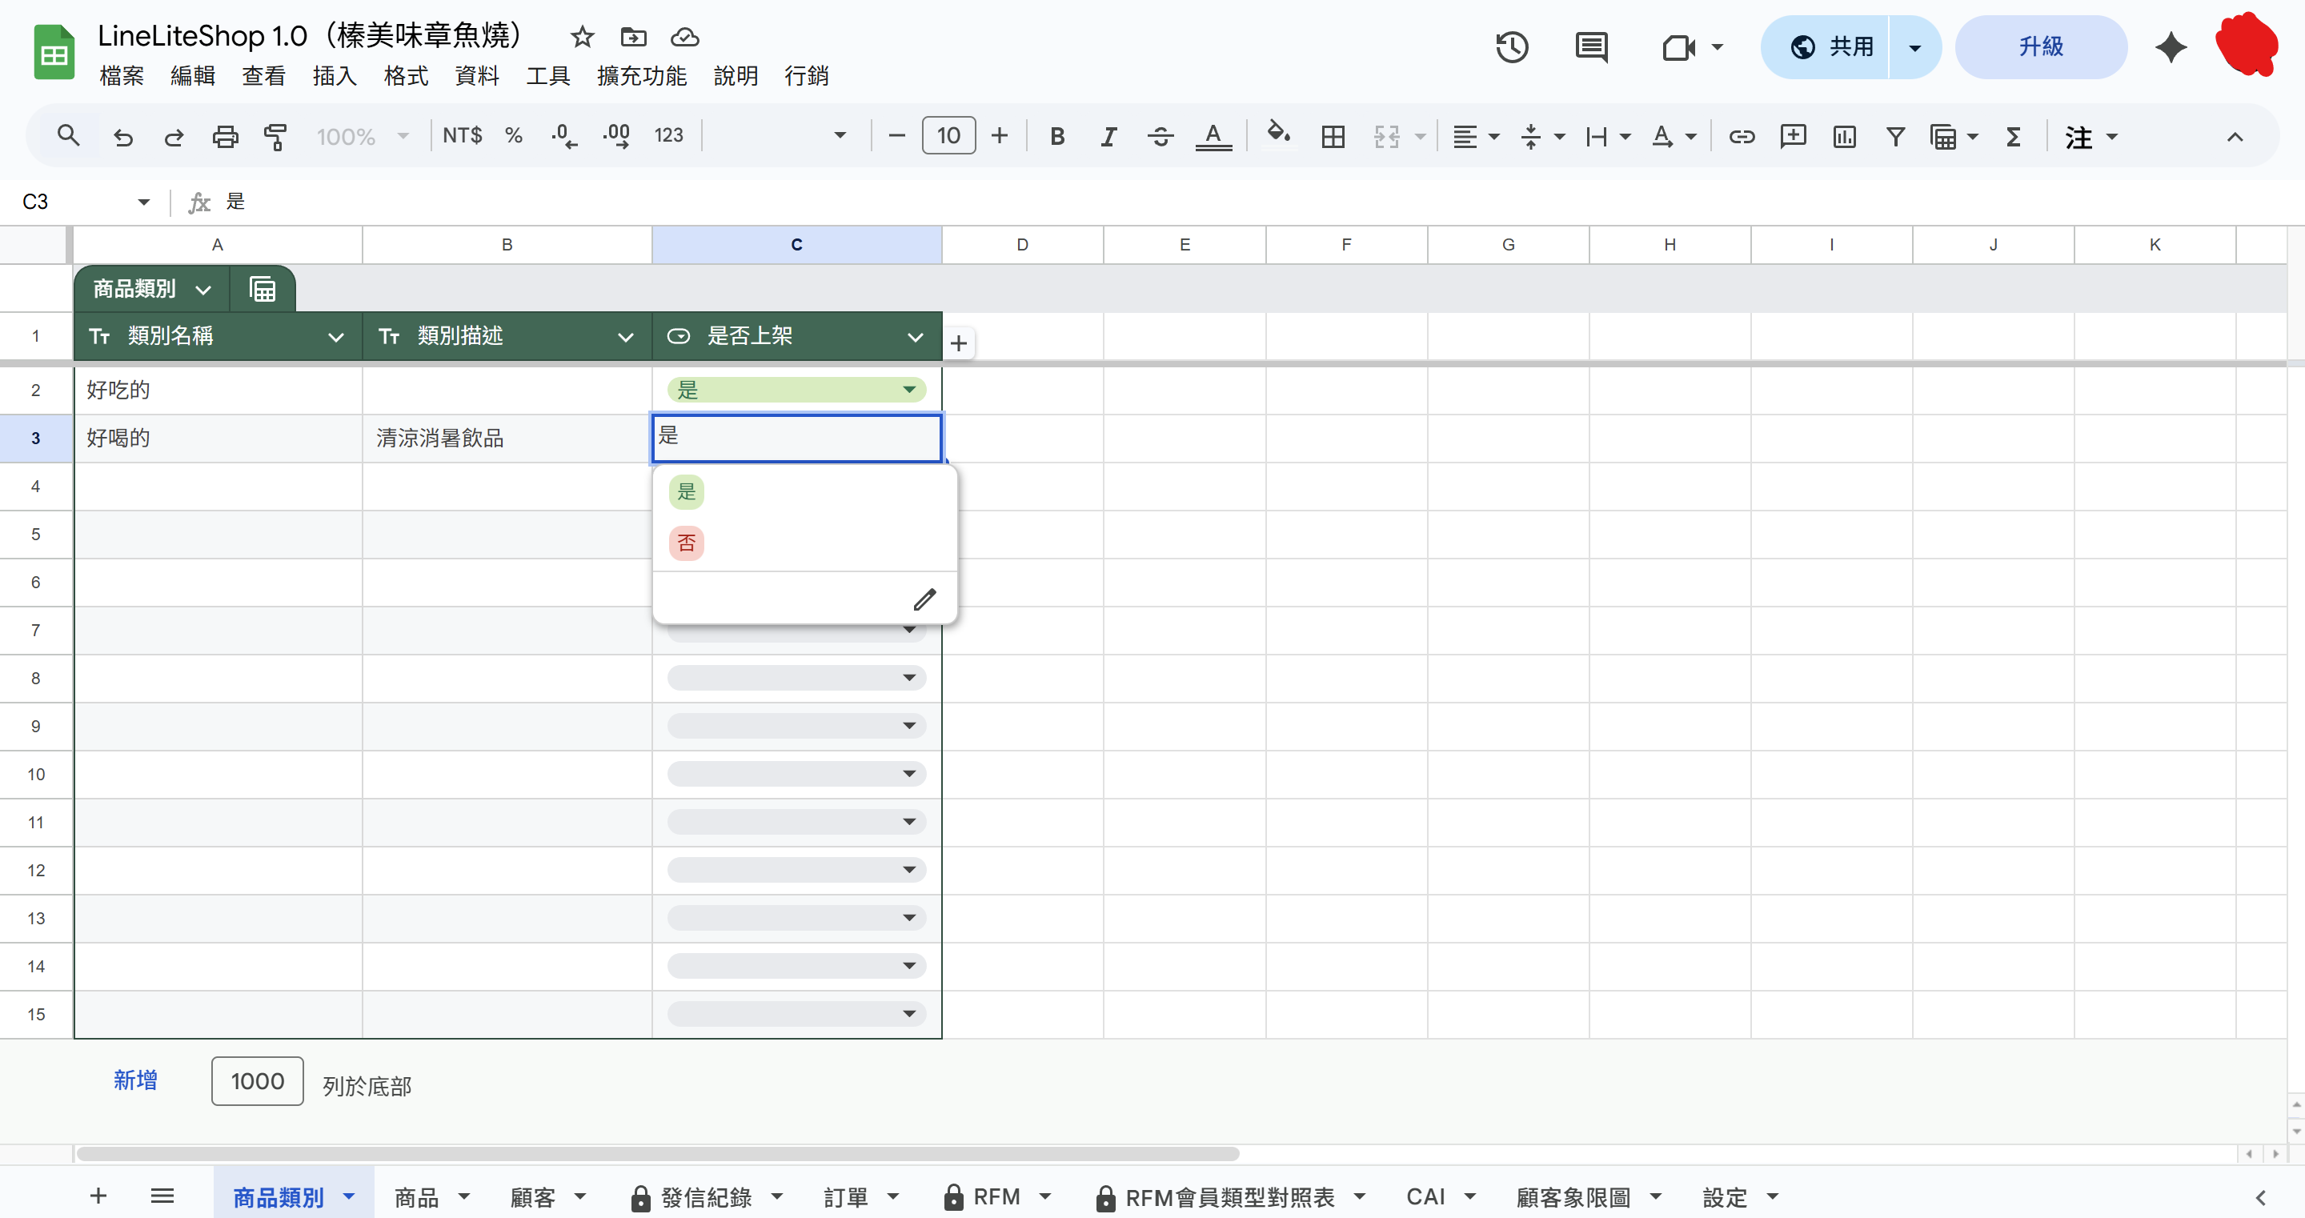Open the 商品類別 table name dropdown

[x=203, y=289]
